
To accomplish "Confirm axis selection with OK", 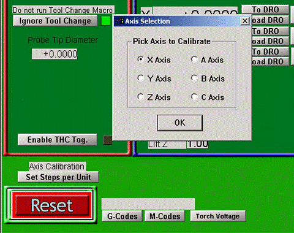I will (180, 123).
